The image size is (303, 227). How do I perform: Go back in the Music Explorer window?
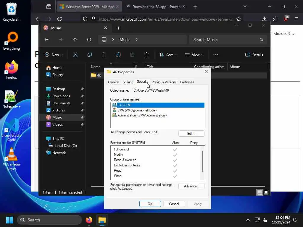[46, 40]
